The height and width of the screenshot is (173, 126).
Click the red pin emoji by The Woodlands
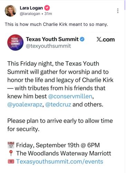point(11,153)
